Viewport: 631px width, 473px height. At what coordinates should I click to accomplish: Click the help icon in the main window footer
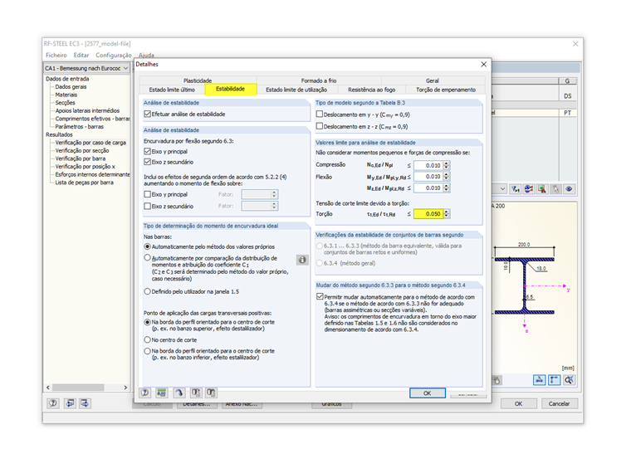pyautogui.click(x=52, y=403)
